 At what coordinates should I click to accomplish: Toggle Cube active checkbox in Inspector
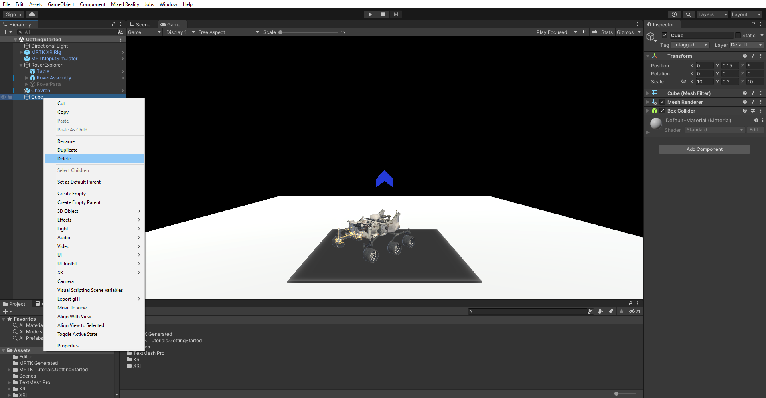[665, 35]
